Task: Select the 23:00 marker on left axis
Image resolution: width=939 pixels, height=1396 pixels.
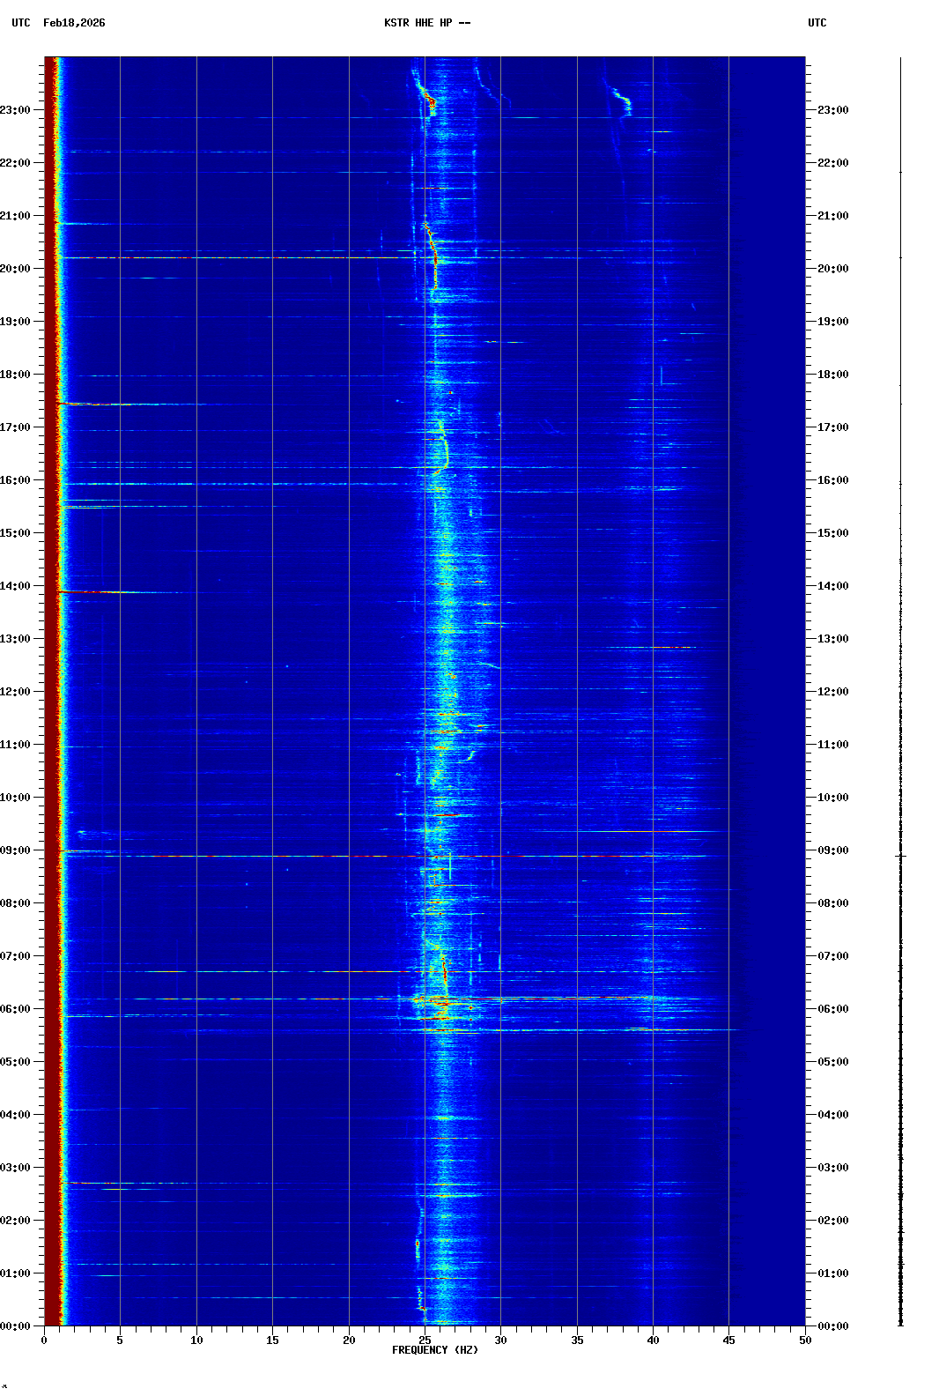Action: click(15, 110)
